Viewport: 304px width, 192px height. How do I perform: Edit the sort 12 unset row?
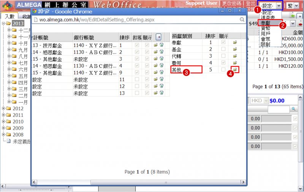click(x=156, y=86)
